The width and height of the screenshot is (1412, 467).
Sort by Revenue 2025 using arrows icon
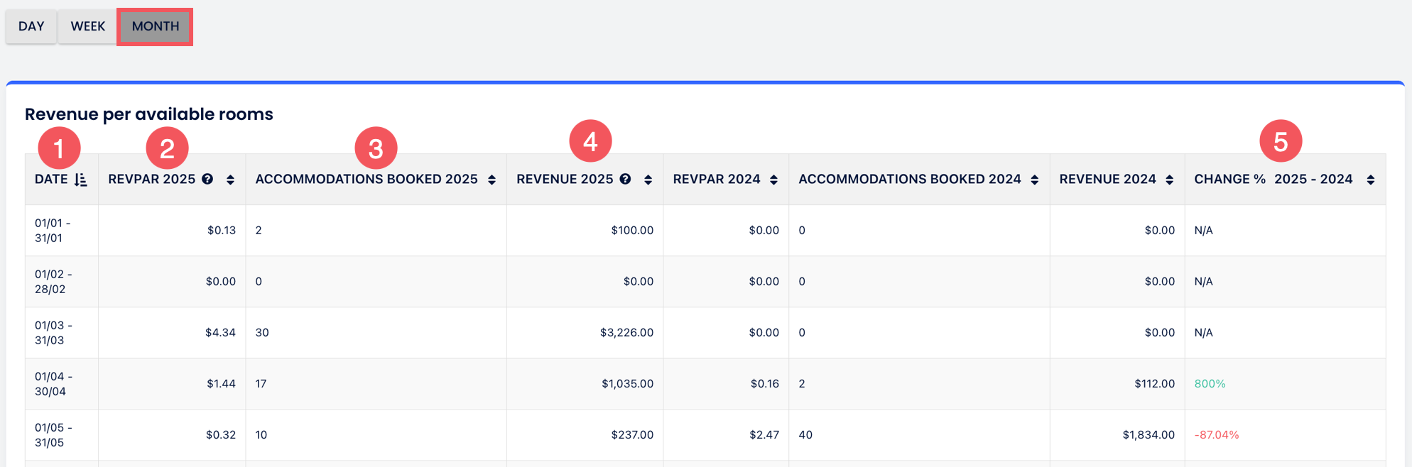648,180
